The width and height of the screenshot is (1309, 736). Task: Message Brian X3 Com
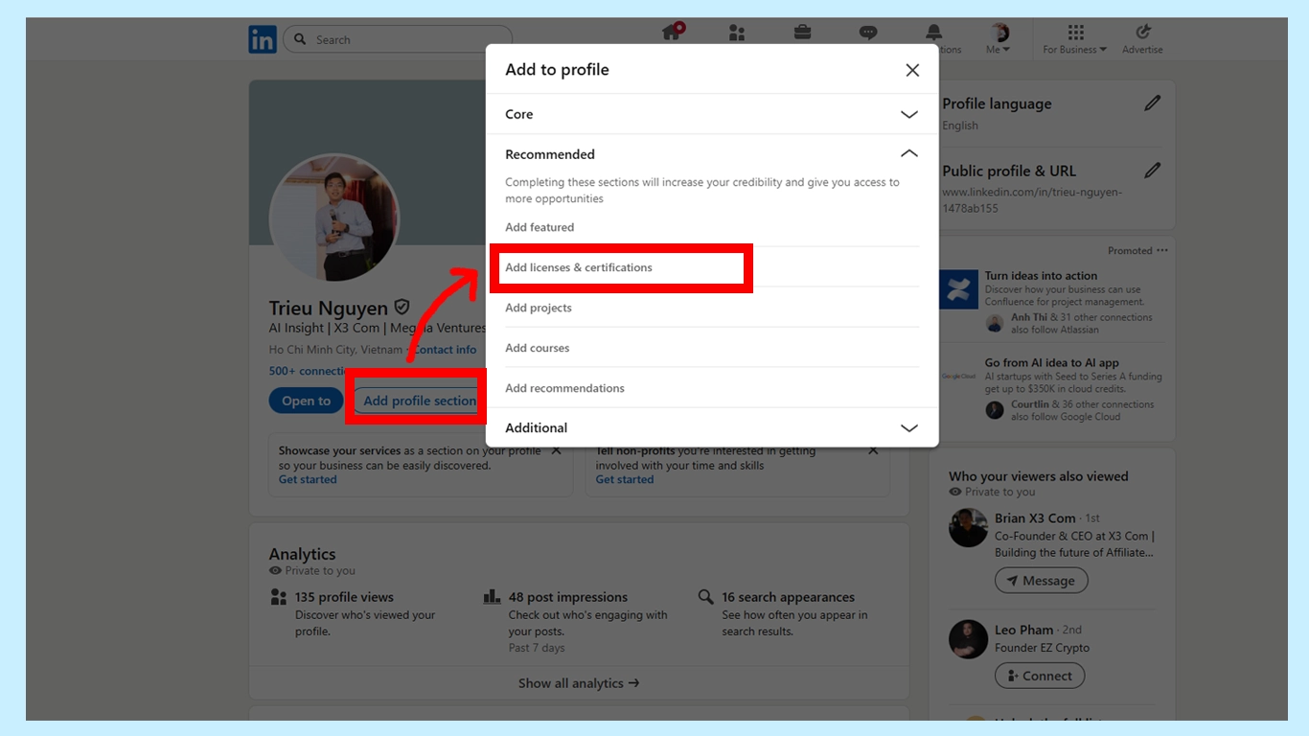[x=1041, y=580]
